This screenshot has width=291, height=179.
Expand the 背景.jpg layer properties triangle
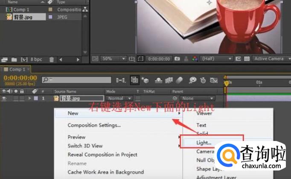(30, 98)
